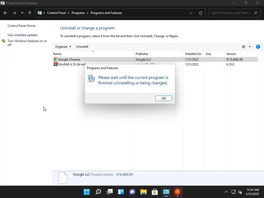Screen dimensions: 264x198
Task: Click the WinRAR program icon
Action: click(x=56, y=64)
